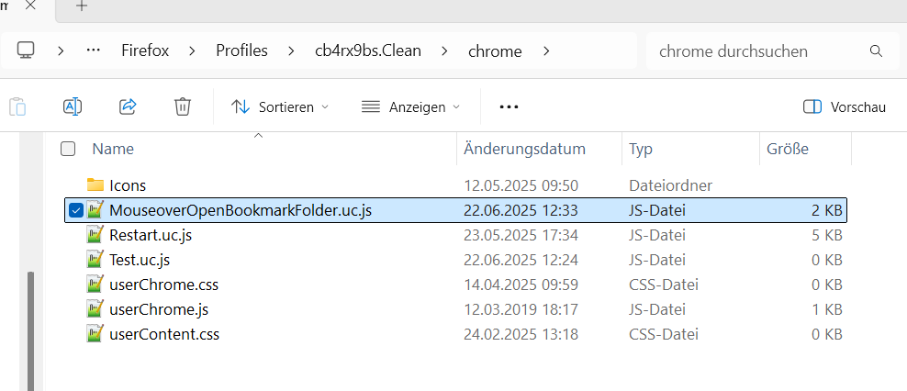This screenshot has height=391, width=907.
Task: Click the This PC monitor icon in address bar
Action: (26, 50)
